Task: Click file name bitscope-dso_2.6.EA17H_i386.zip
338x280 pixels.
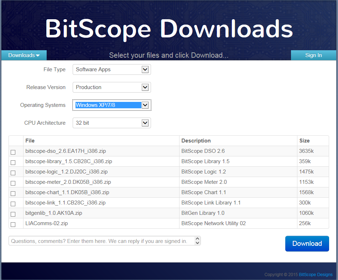Action: (x=66, y=151)
